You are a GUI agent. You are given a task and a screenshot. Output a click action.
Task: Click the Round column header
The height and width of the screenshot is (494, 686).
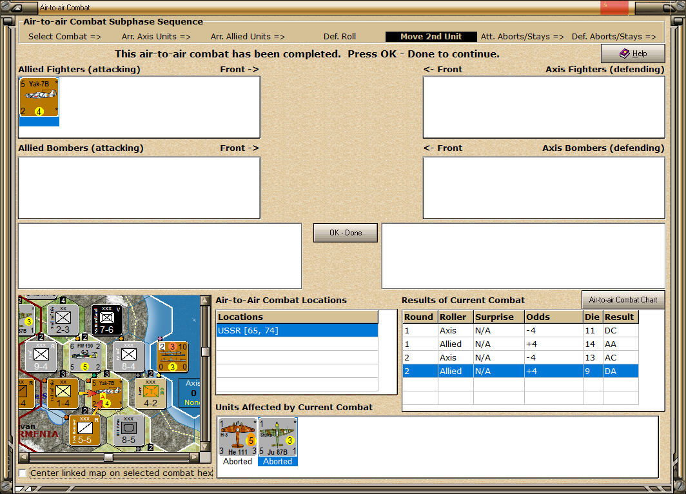[420, 317]
